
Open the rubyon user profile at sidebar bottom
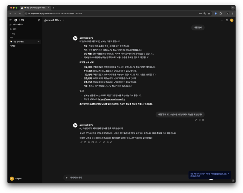(x=16, y=178)
